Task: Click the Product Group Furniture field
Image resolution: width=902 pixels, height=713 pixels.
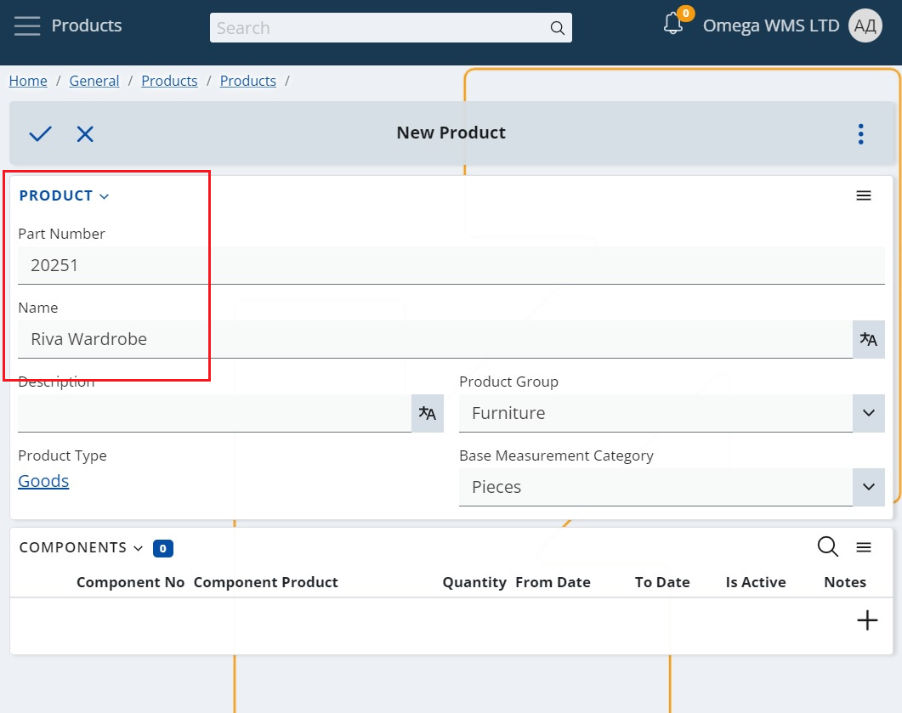Action: [655, 413]
